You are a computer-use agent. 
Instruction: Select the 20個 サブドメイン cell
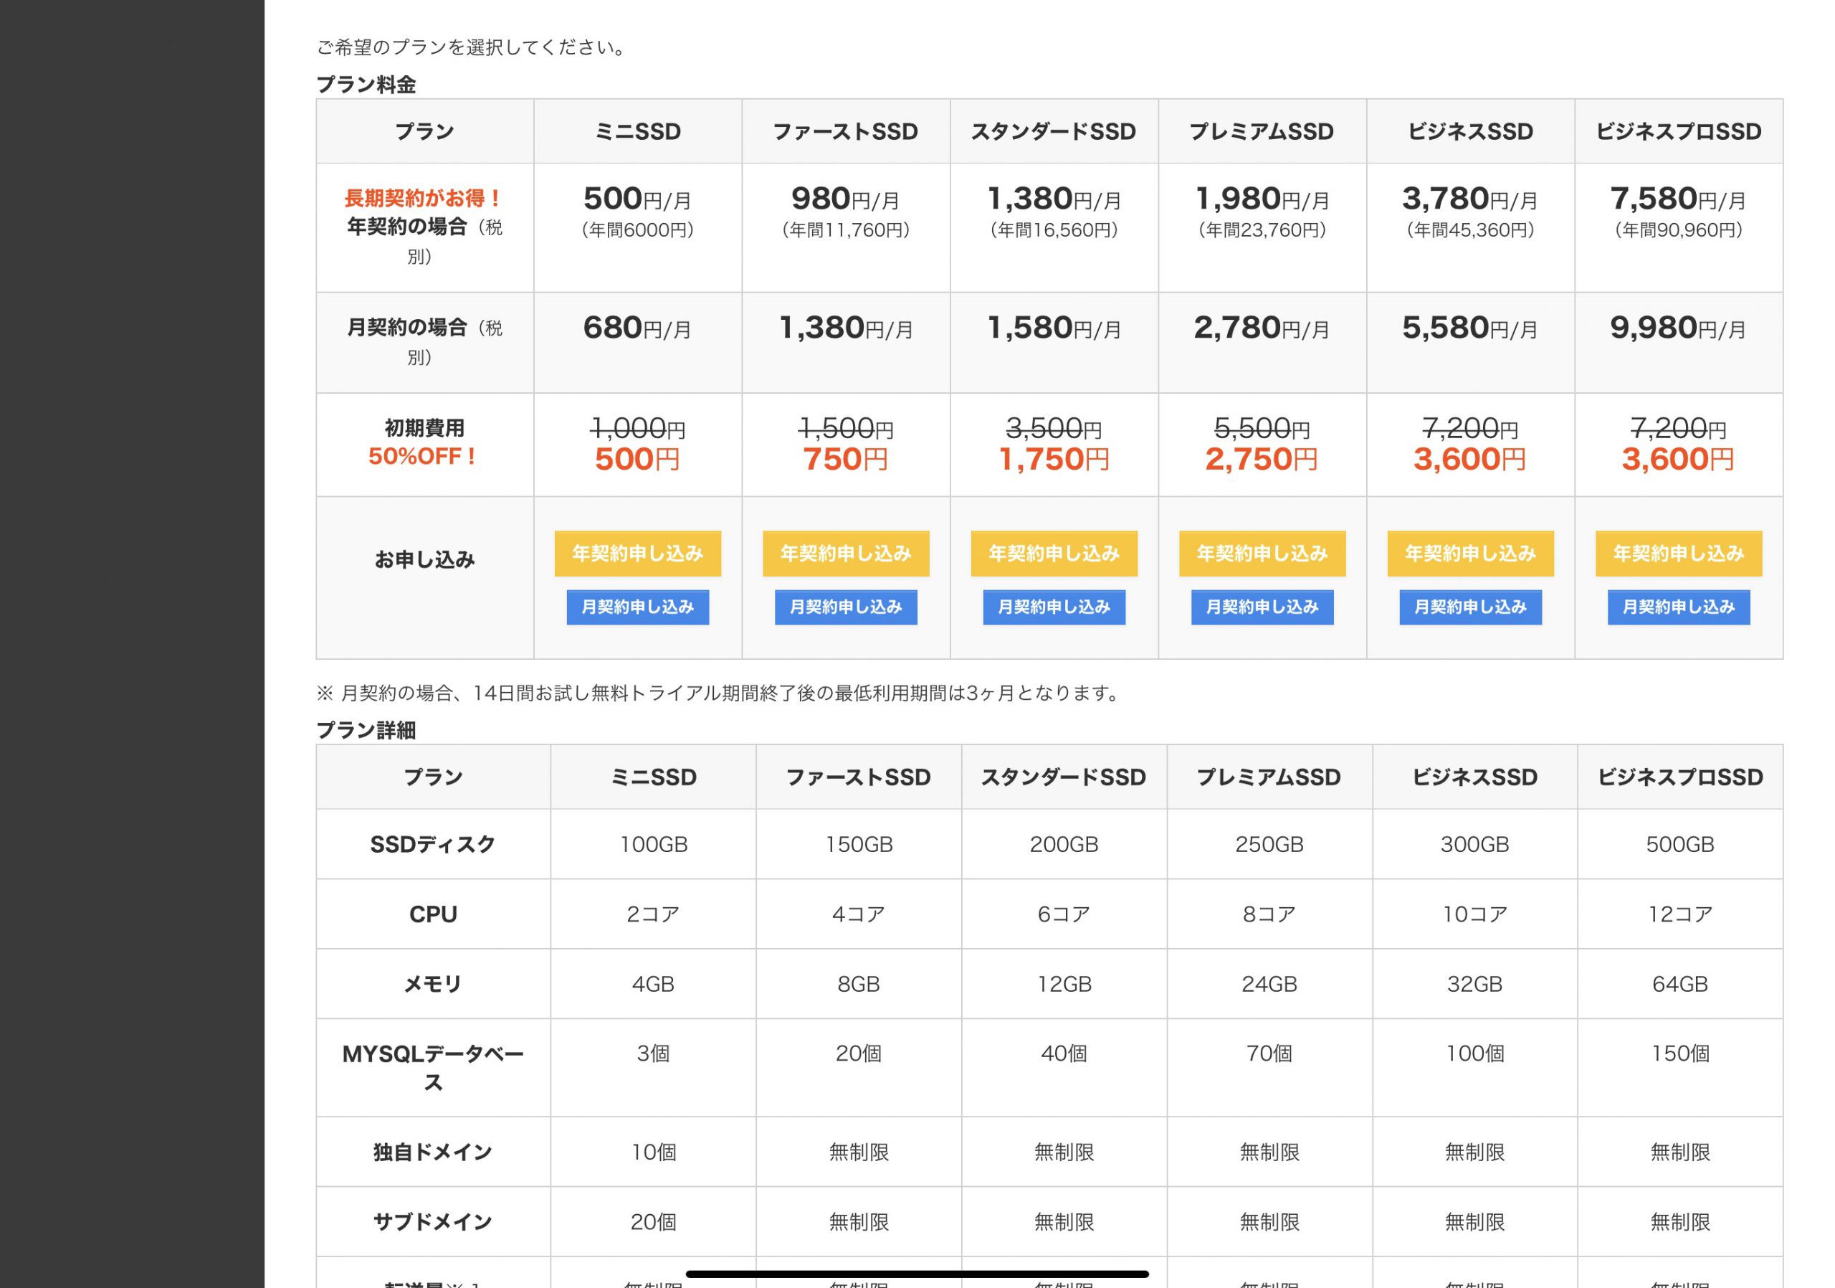[654, 1221]
